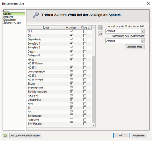The image size is (152, 141).
Task: Open the Ausrichtung der Spaltenüberschrift dropdown
Action: coord(142,31)
